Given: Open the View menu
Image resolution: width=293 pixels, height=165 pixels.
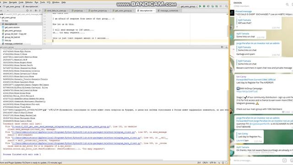Looking at the screenshot, I should [x=5, y=2].
